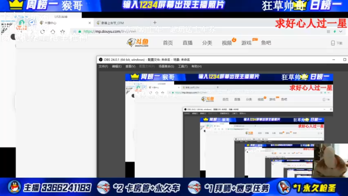348x196 pixels.
Task: Click the phone icon beside 下载
Action: 333,43
